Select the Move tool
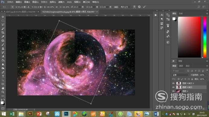The width and height of the screenshot is (209, 117). 3,17
